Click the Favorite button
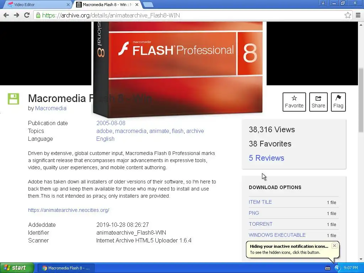The image size is (364, 273). coord(294,102)
